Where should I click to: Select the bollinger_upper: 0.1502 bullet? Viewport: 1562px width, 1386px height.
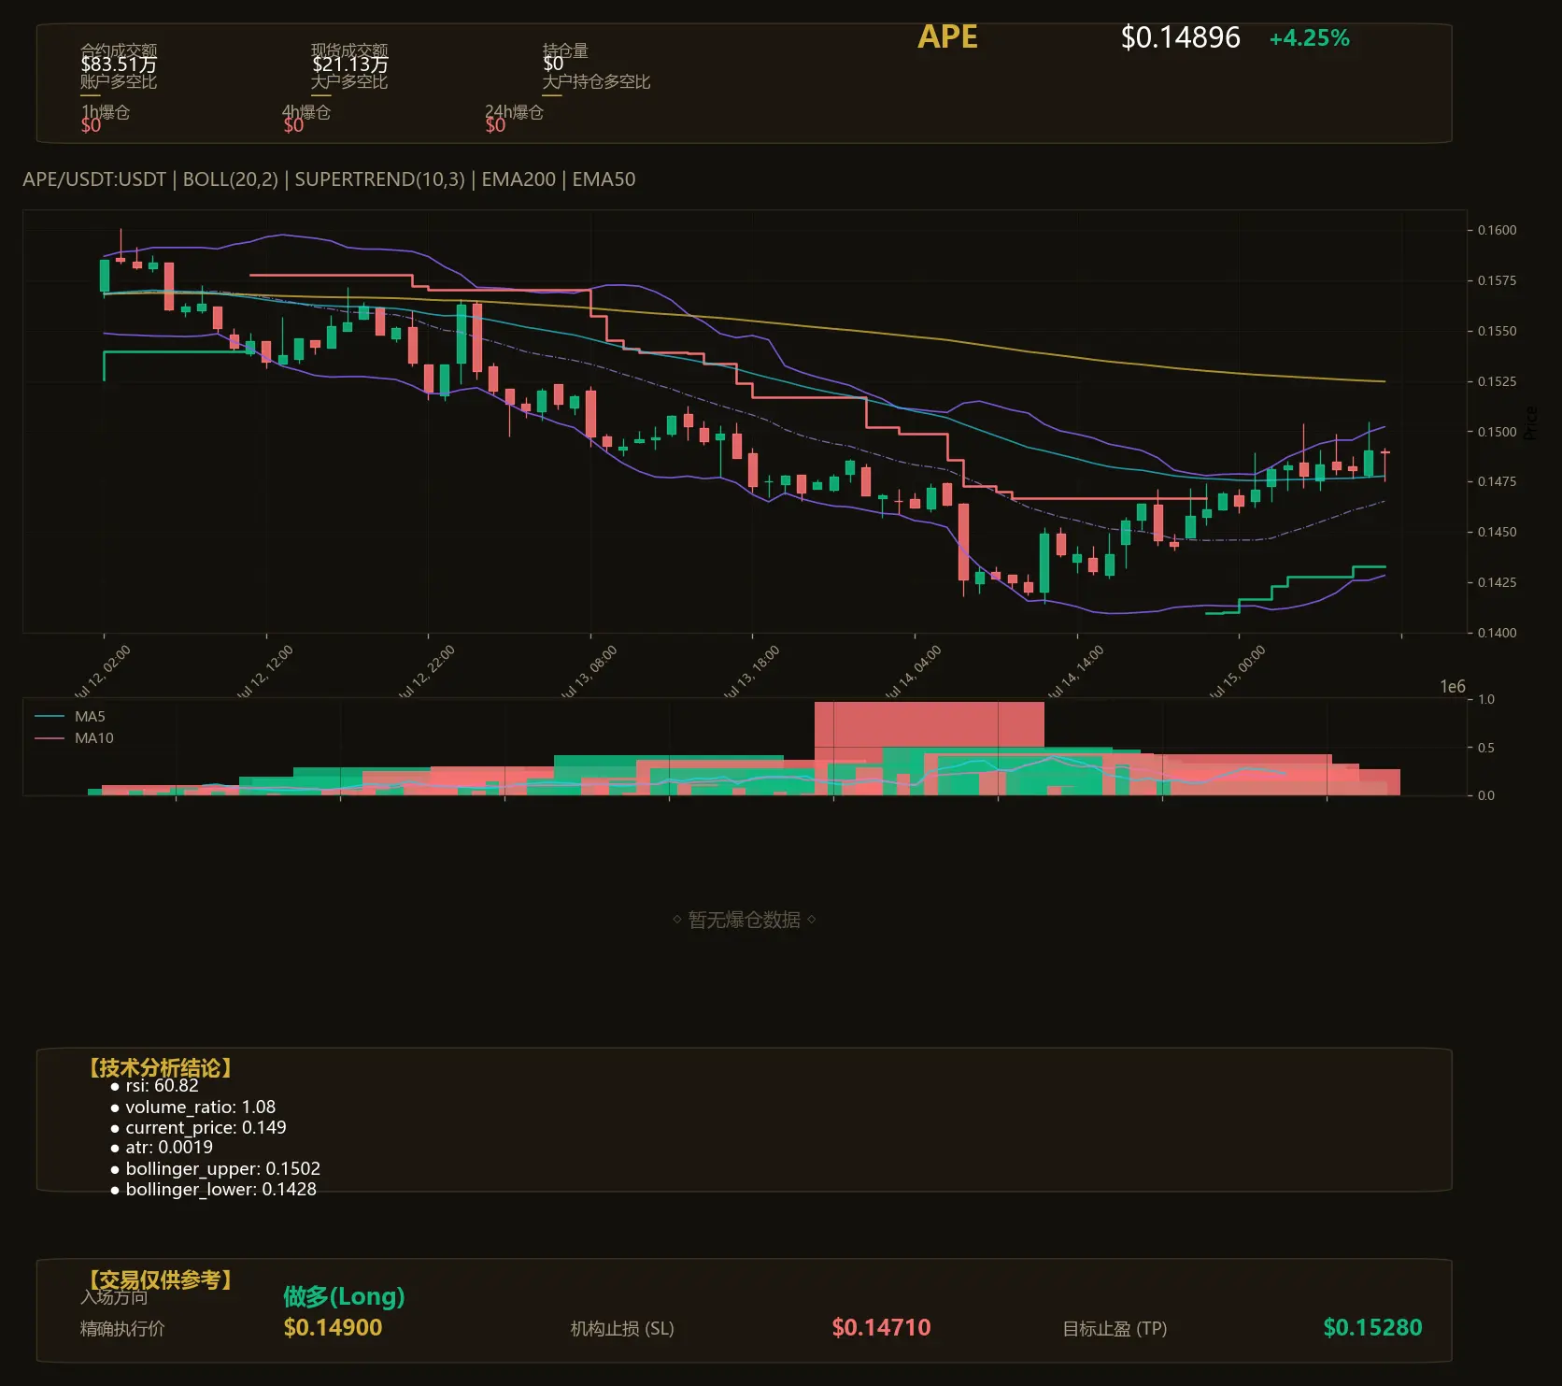tap(215, 1169)
